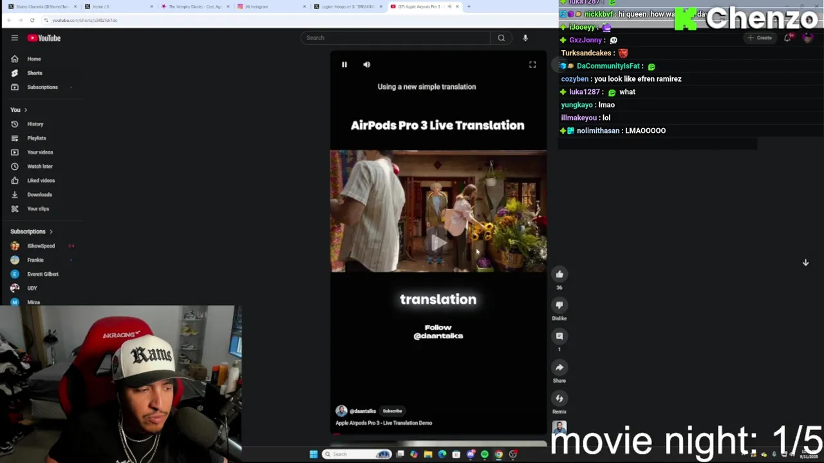Search with voice microphone
Viewport: 824px width, 463px height.
[525, 38]
